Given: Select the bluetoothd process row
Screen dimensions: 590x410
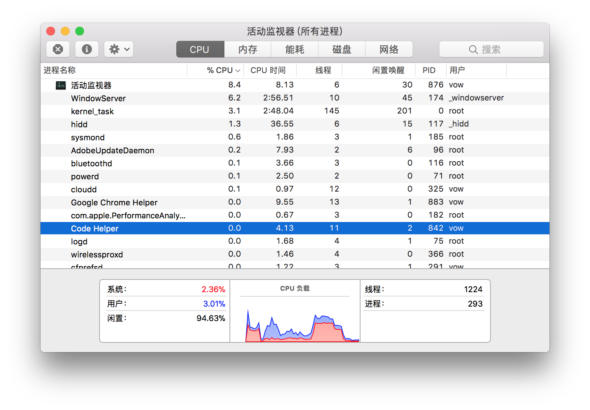Looking at the screenshot, I should 295,163.
